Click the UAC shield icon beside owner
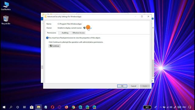Screen dimensions: 195x110 click(84, 28)
